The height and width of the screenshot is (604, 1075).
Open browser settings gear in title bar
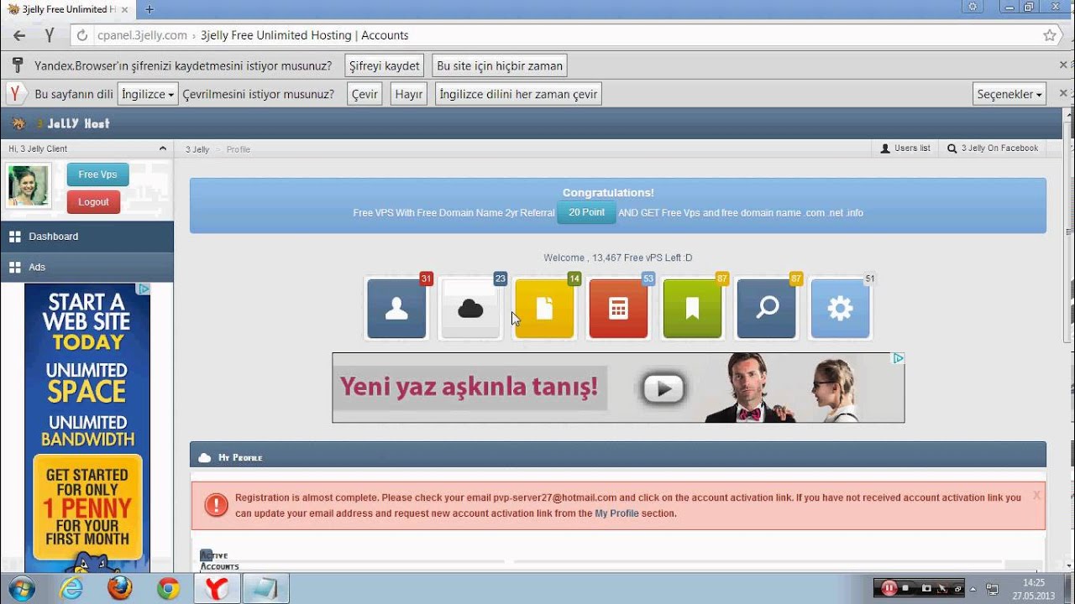pyautogui.click(x=973, y=7)
